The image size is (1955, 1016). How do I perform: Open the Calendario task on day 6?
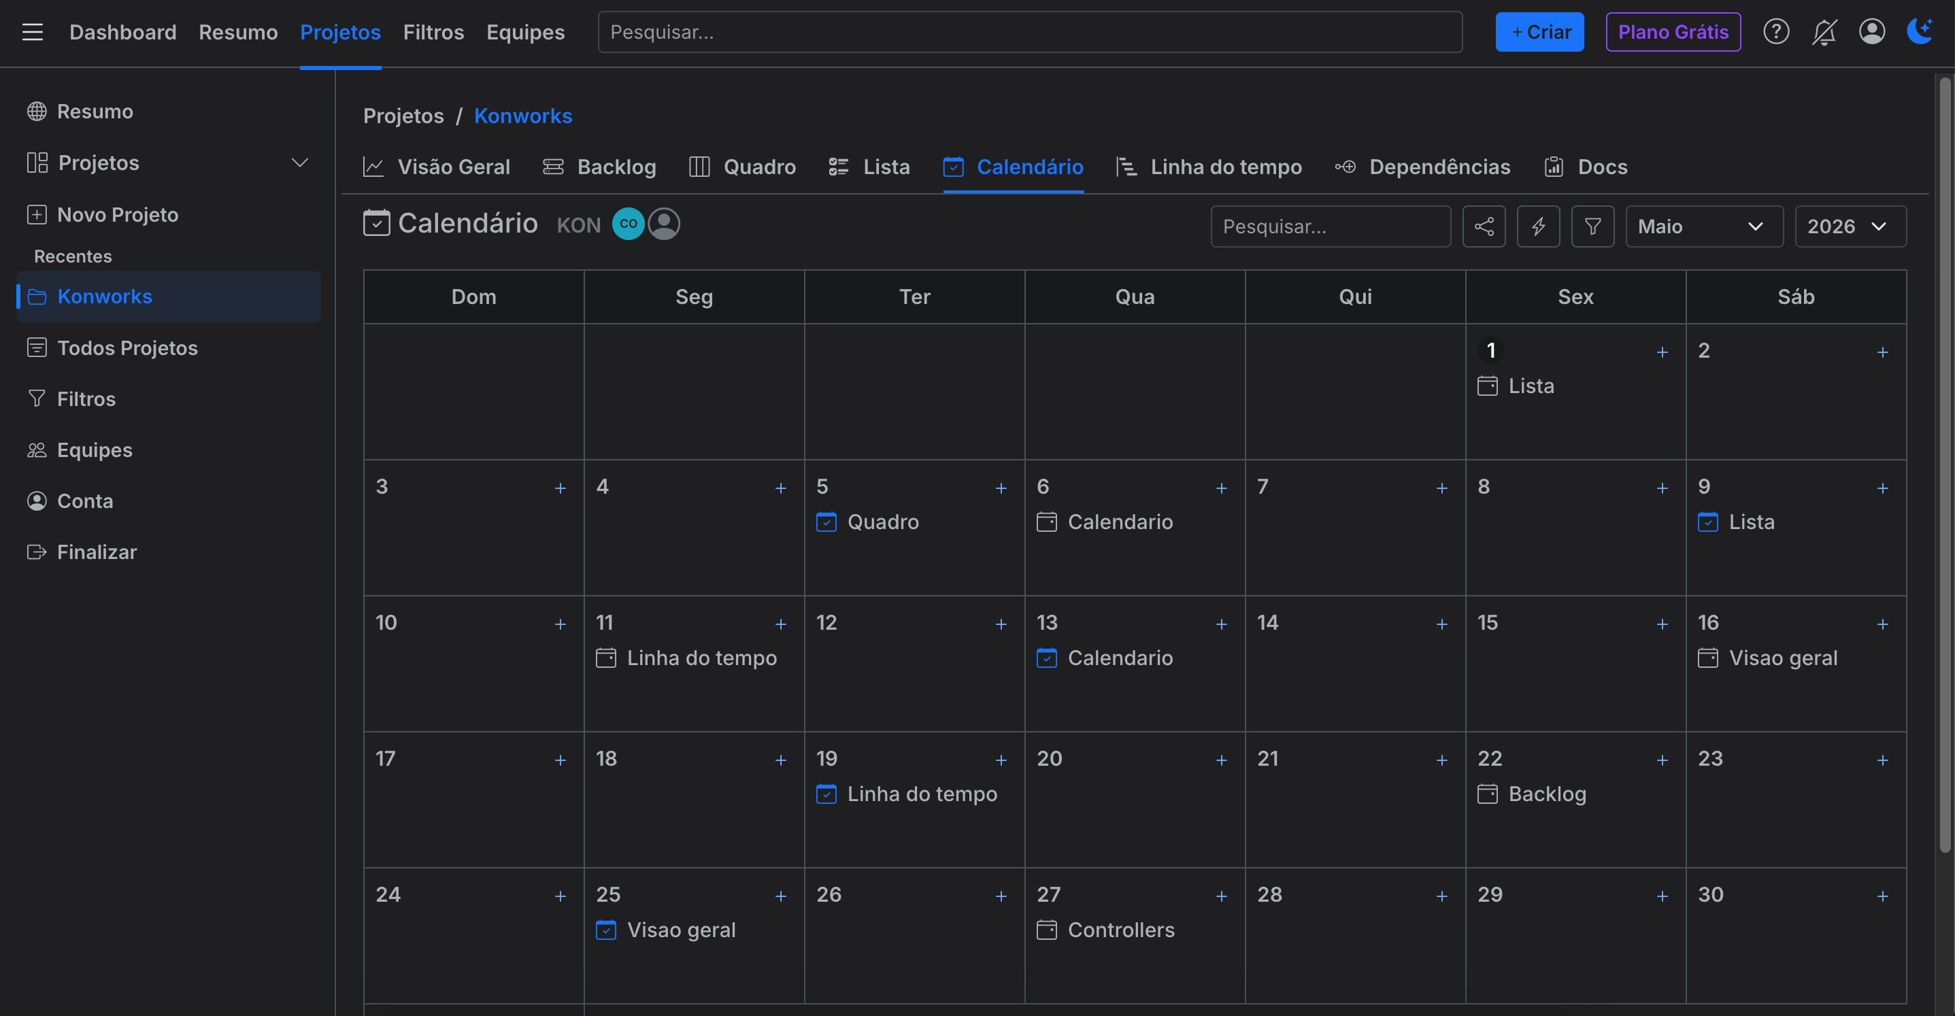coord(1105,522)
